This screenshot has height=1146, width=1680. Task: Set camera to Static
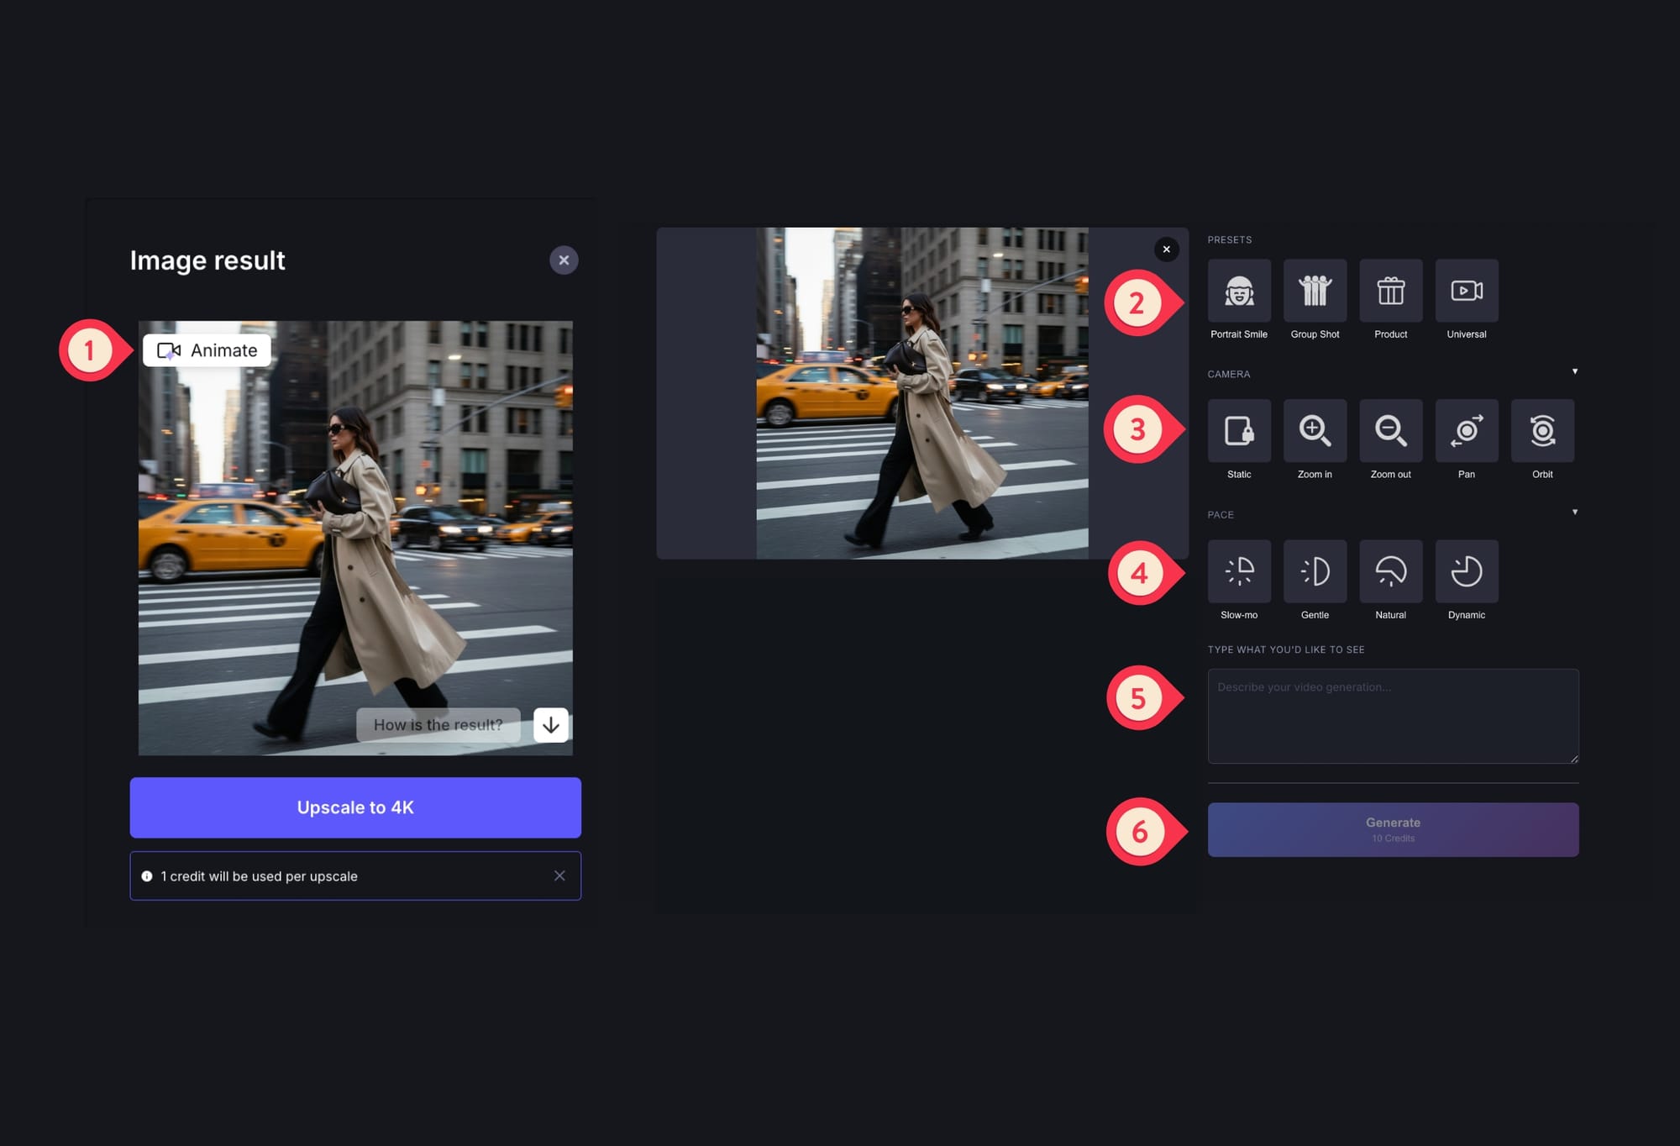click(1239, 431)
